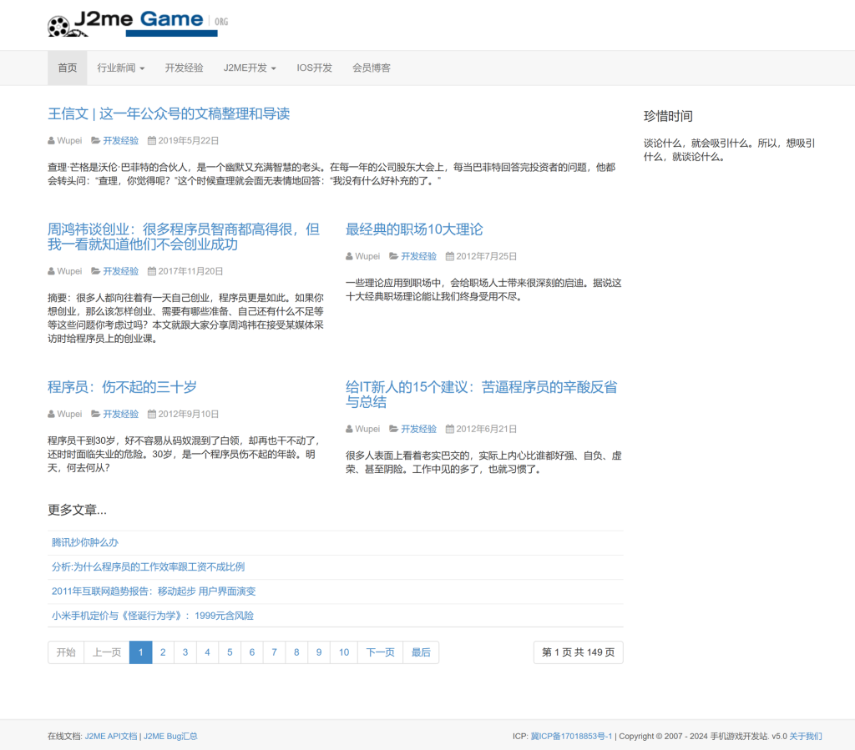The height and width of the screenshot is (750, 855).
Task: Click the 关于我们 link in the footer
Action: tap(806, 736)
